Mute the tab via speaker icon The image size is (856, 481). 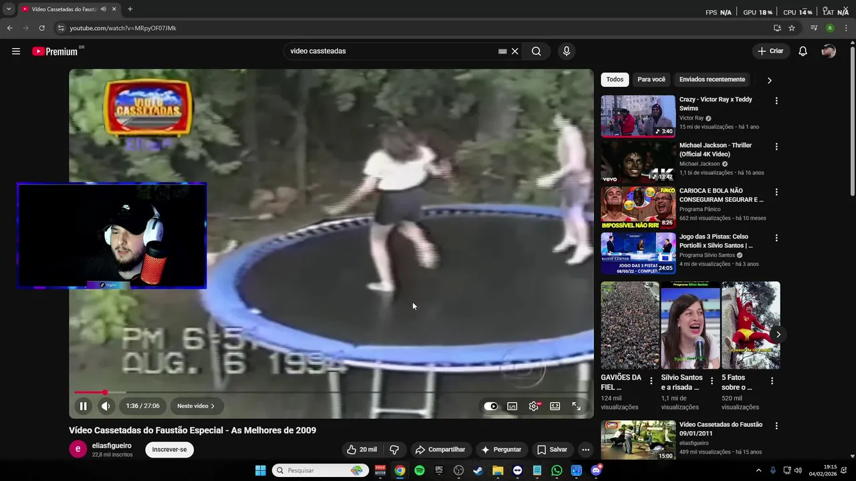(x=103, y=9)
